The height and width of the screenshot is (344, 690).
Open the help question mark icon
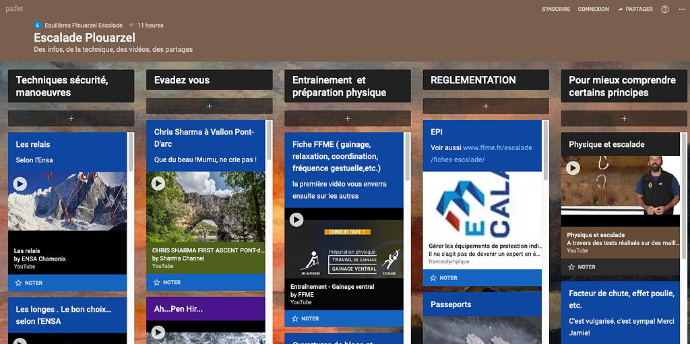(x=665, y=9)
